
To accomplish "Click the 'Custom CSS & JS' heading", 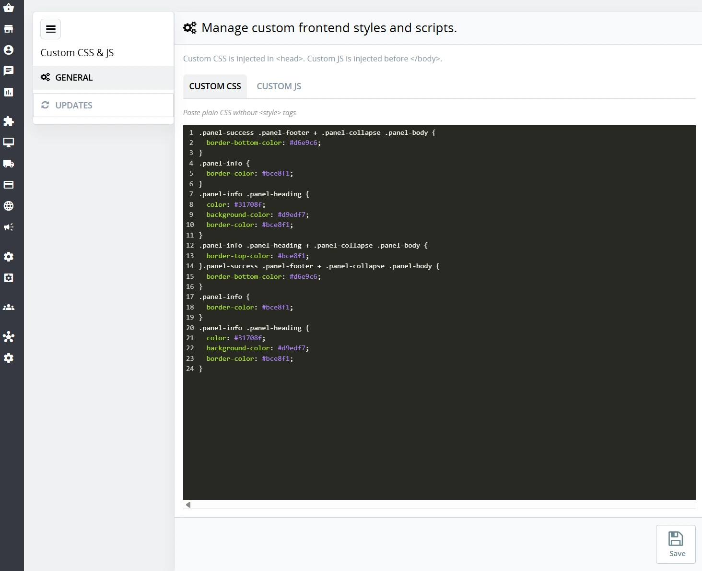I will 77,53.
